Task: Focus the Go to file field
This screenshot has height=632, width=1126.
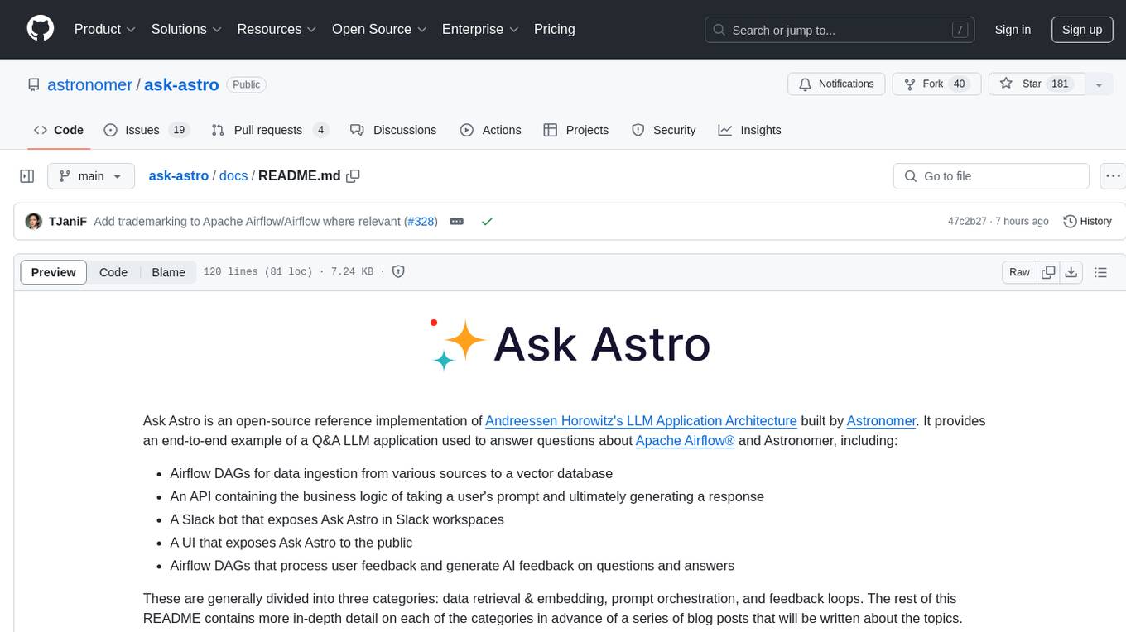Action: pos(991,176)
